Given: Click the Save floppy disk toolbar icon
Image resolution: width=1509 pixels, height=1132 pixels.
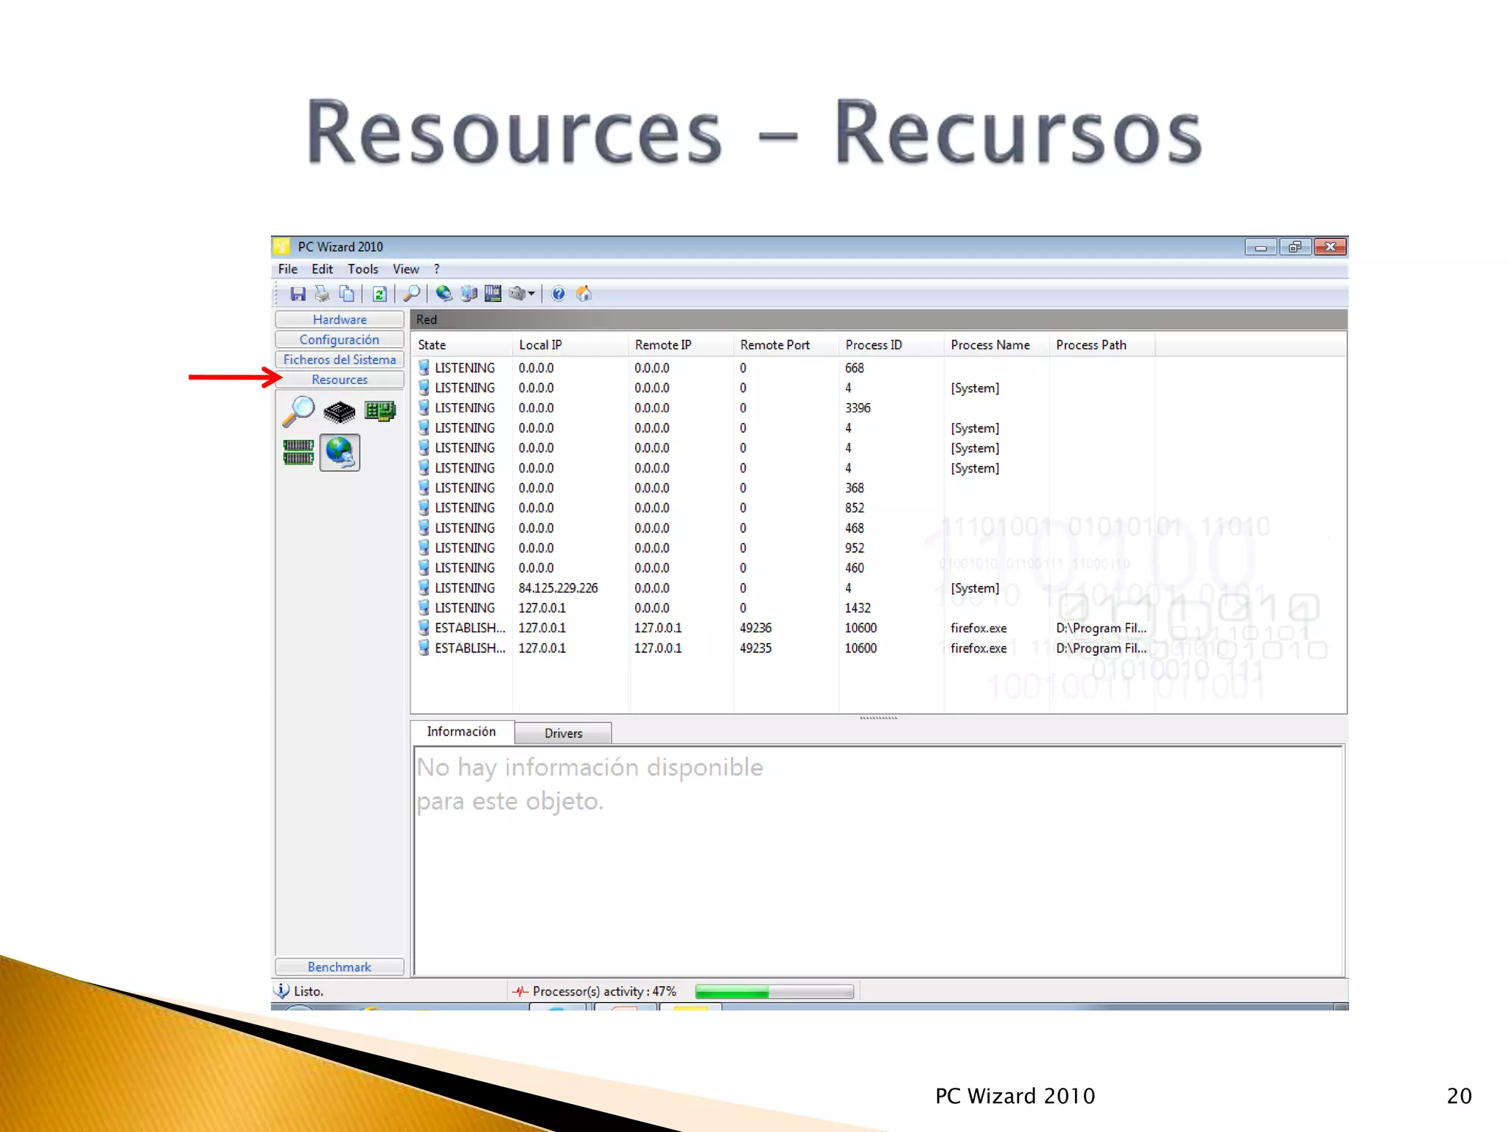Looking at the screenshot, I should click(298, 294).
